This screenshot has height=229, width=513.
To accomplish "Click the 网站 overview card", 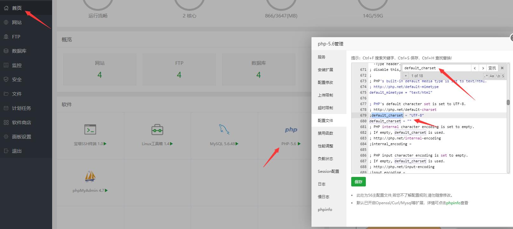I will 100,70.
